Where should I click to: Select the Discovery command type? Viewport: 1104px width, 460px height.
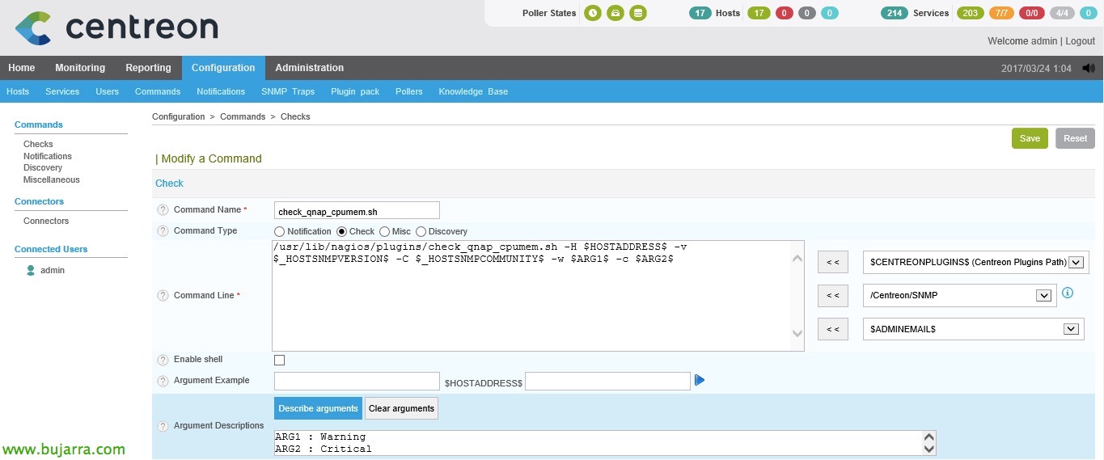tap(421, 232)
